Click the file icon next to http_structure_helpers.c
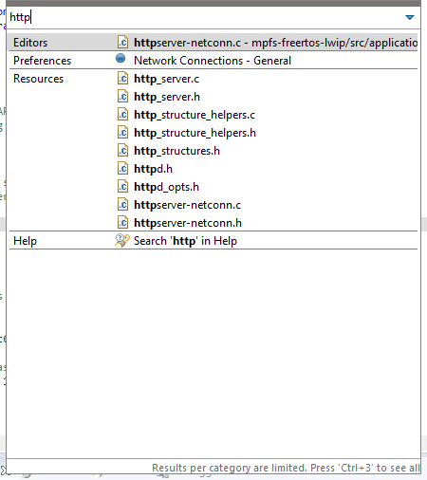The image size is (427, 480). tap(122, 115)
